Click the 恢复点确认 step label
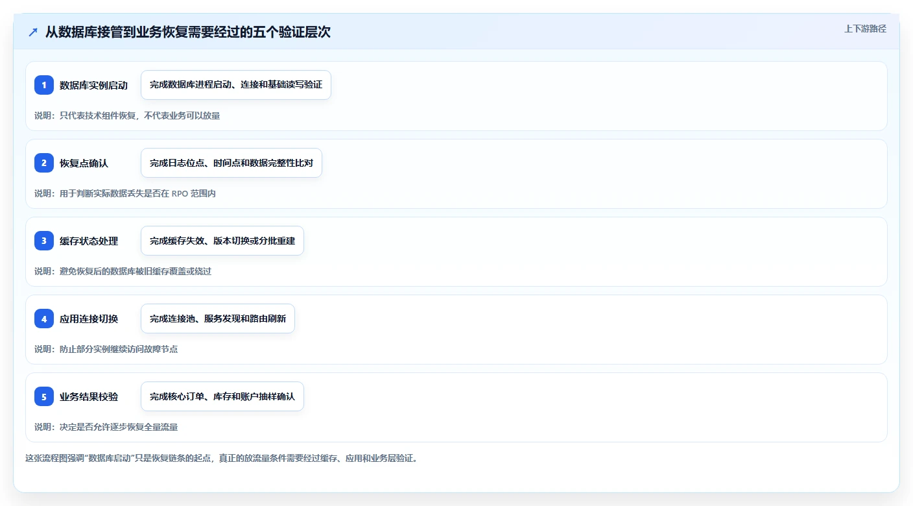The height and width of the screenshot is (506, 913). [x=84, y=163]
